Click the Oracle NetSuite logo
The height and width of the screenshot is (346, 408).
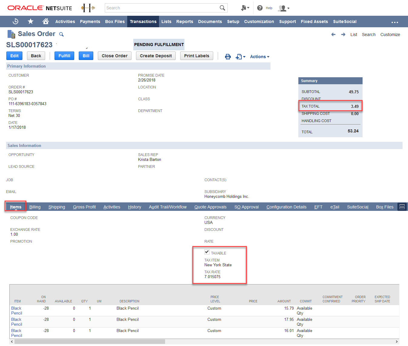pos(40,8)
